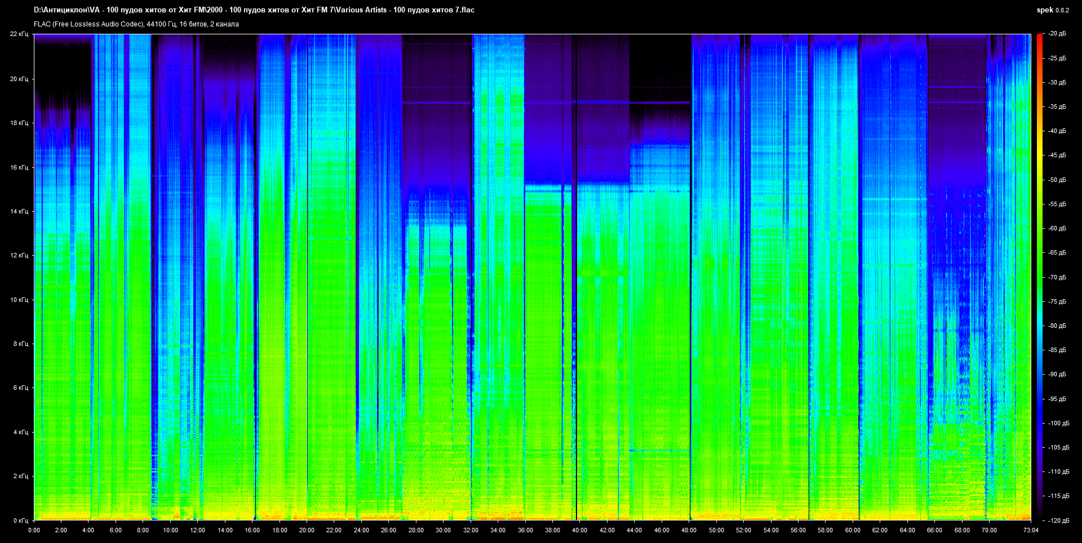Click the 0 кГц frequency axis label

[x=21, y=520]
